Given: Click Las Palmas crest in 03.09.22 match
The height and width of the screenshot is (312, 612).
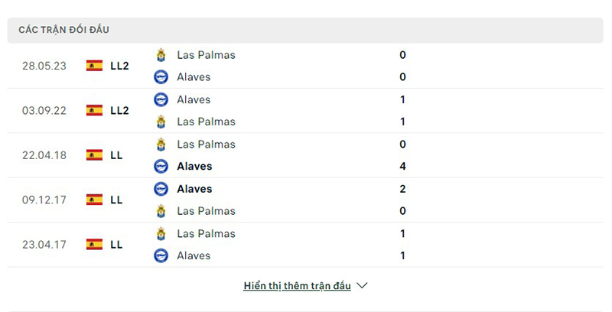Looking at the screenshot, I should pyautogui.click(x=161, y=122).
